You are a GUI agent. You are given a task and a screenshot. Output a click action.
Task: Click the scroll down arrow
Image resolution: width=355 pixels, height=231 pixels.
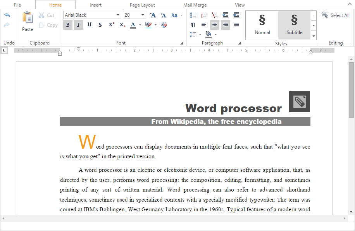pyautogui.click(x=351, y=212)
